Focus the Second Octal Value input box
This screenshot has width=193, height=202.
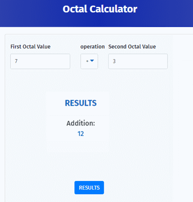pyautogui.click(x=138, y=61)
